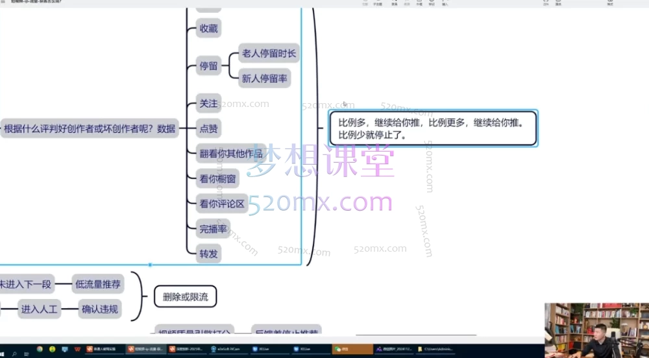649x358 pixels.
Task: Click the 完播率 node
Action: [213, 228]
